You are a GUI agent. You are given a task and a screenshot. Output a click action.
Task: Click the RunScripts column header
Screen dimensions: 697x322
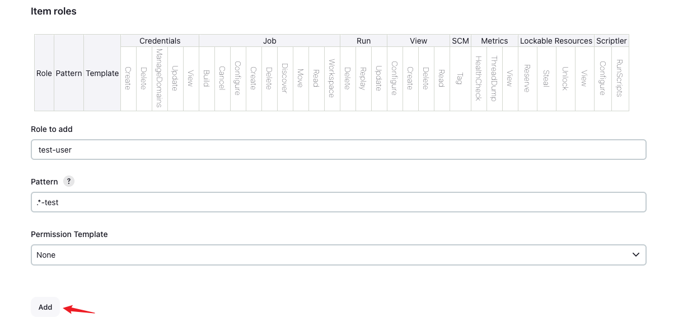[620, 78]
